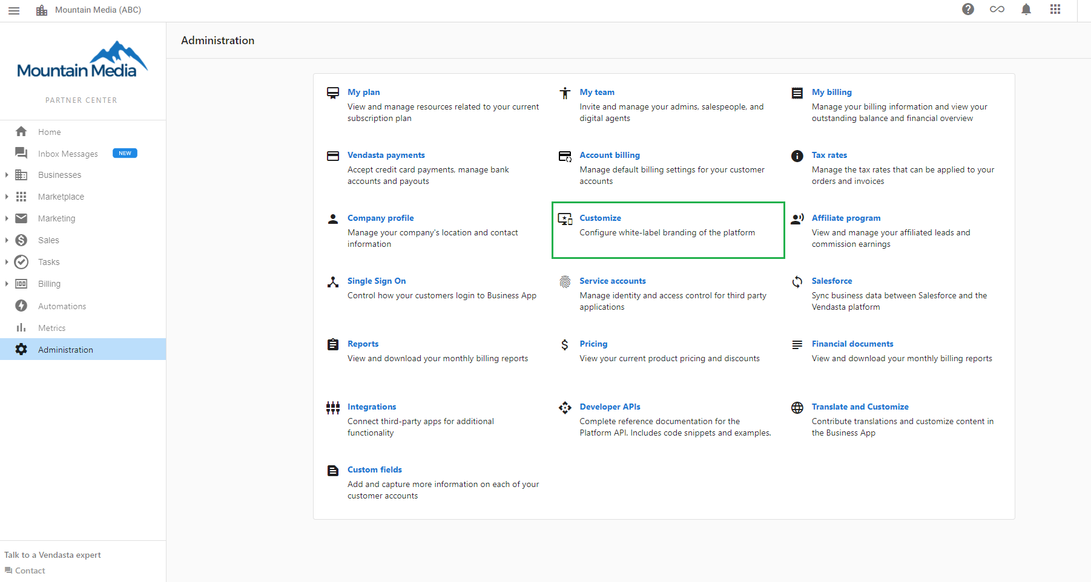Open the My team link

coord(597,92)
